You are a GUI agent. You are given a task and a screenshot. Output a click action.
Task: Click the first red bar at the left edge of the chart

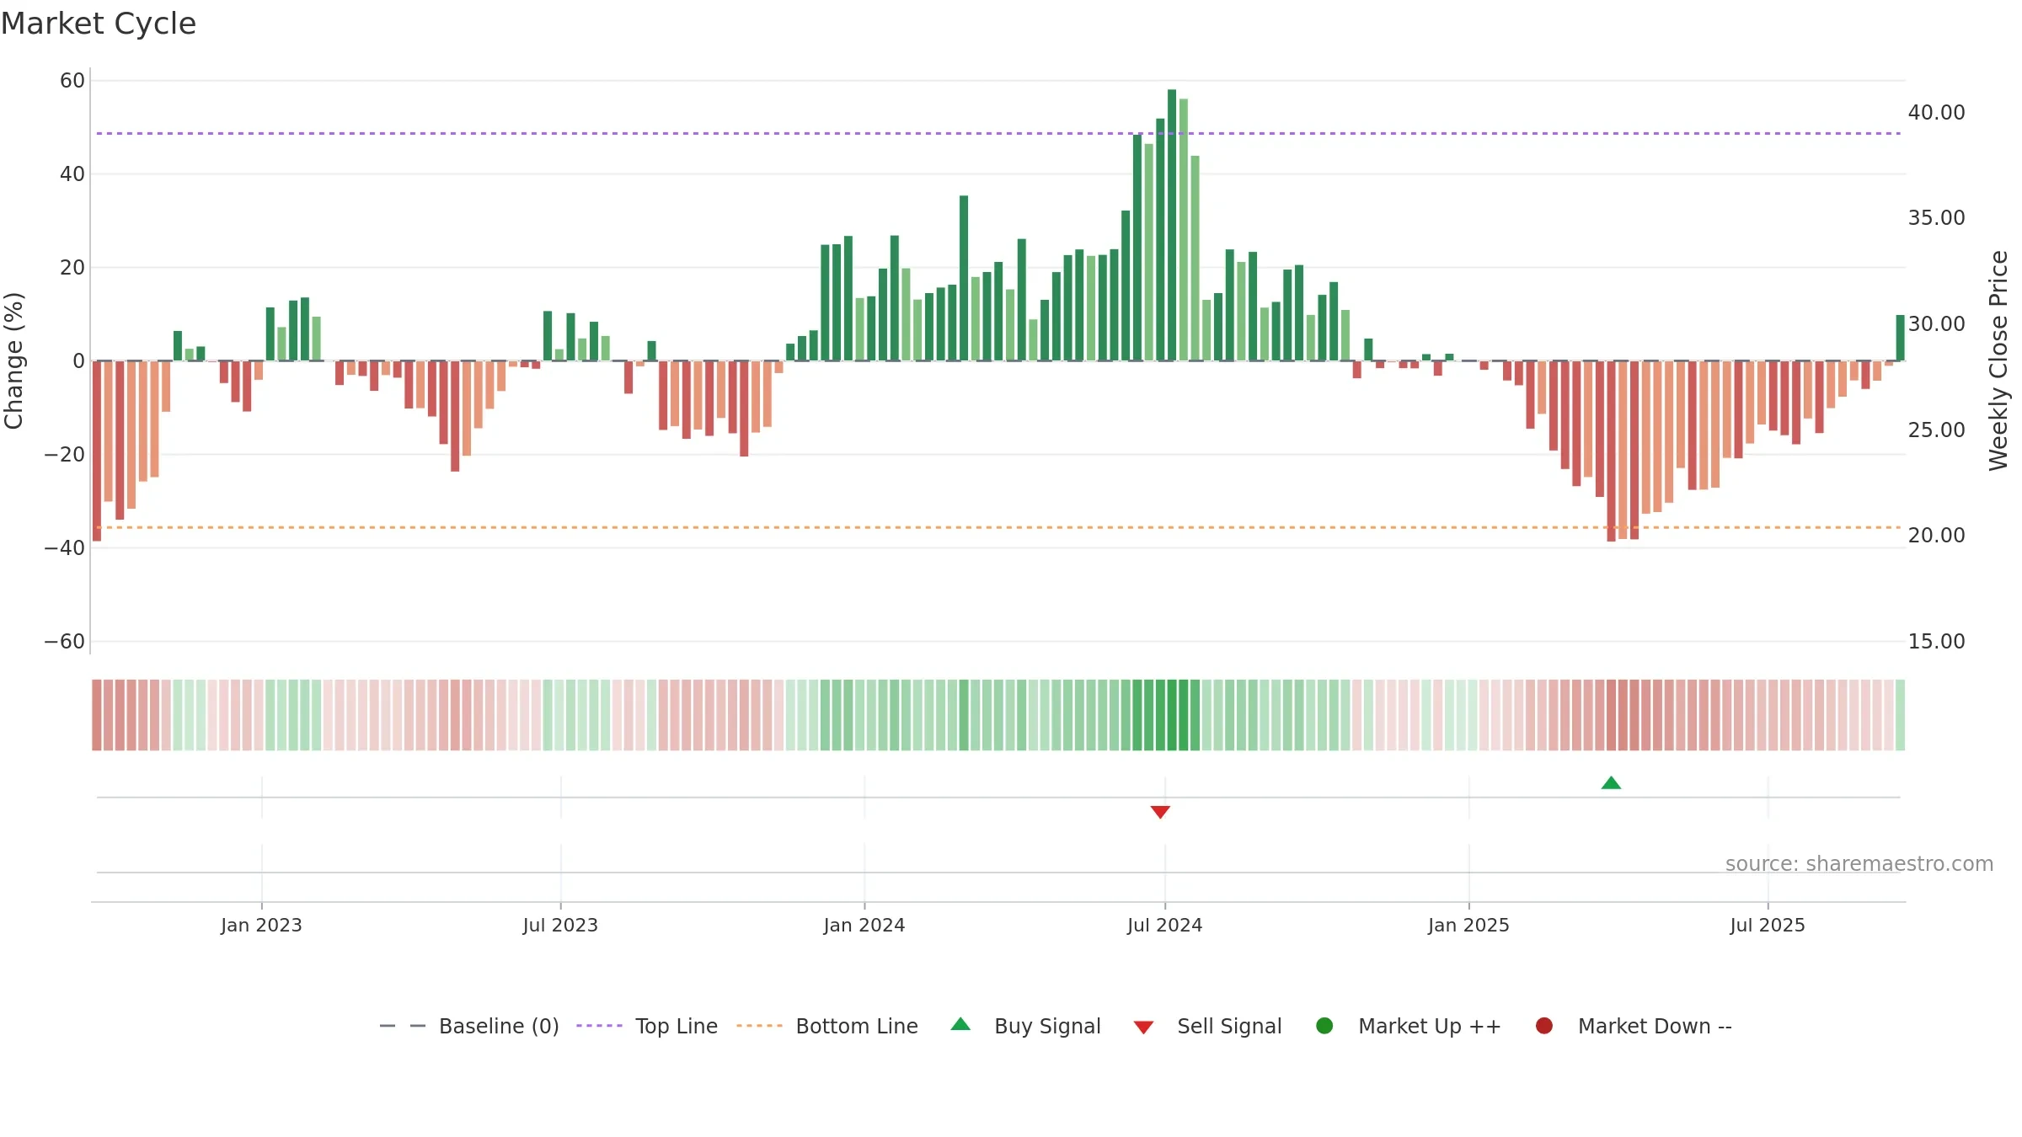pyautogui.click(x=97, y=451)
